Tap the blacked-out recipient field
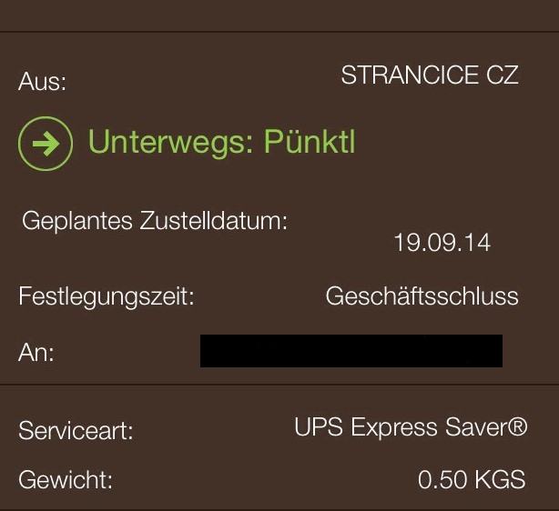The image size is (559, 511). pyautogui.click(x=351, y=351)
